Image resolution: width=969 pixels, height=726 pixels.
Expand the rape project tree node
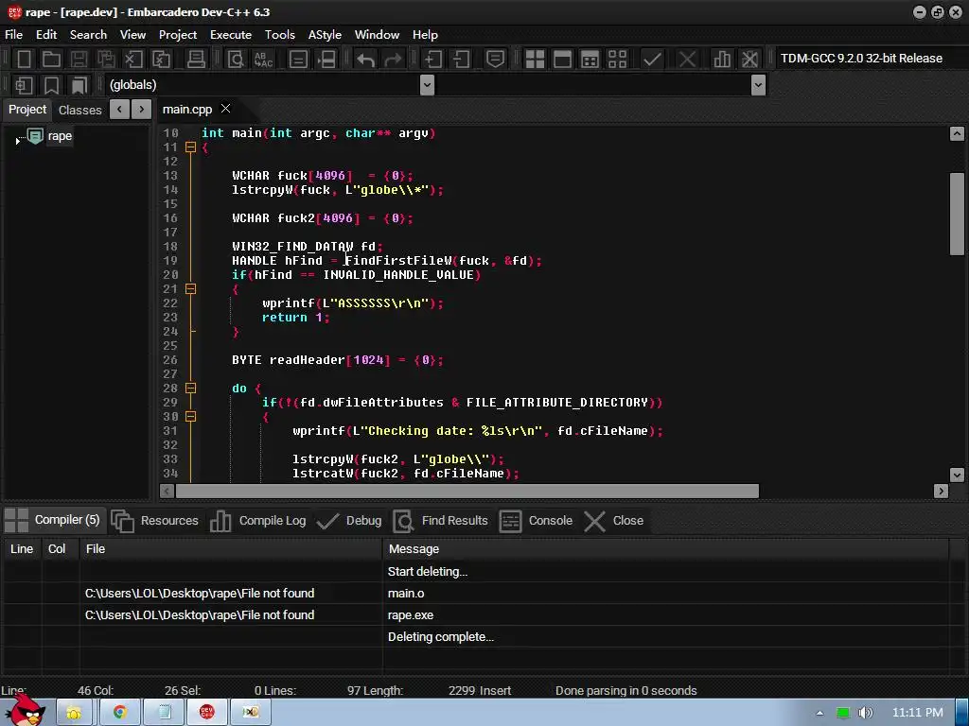17,141
